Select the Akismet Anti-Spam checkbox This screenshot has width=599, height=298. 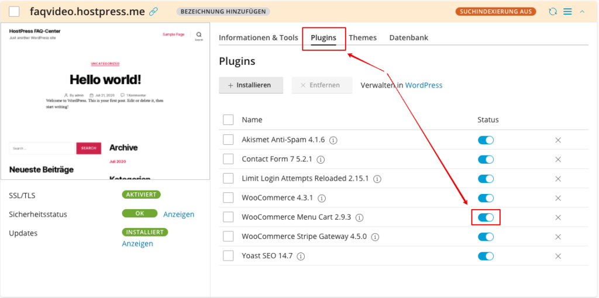(x=228, y=140)
